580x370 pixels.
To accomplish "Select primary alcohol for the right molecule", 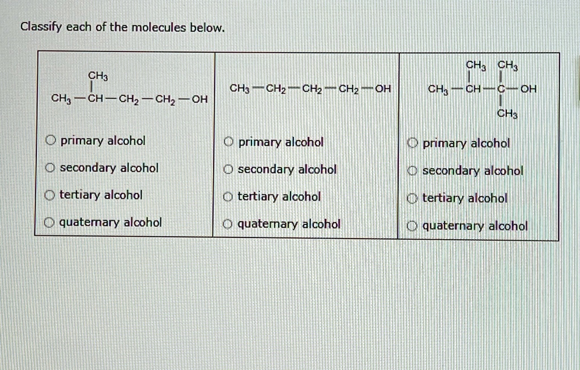I will (x=413, y=144).
